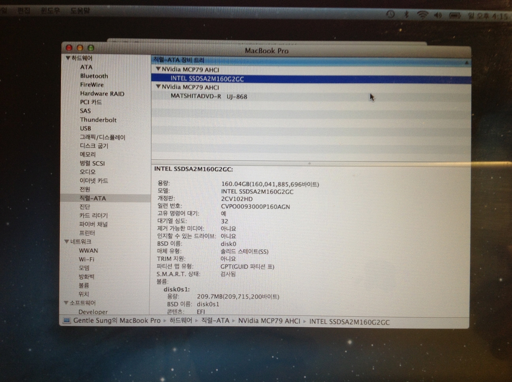The width and height of the screenshot is (512, 382).
Task: Select 위치 under 네트워크
Action: coord(83,294)
